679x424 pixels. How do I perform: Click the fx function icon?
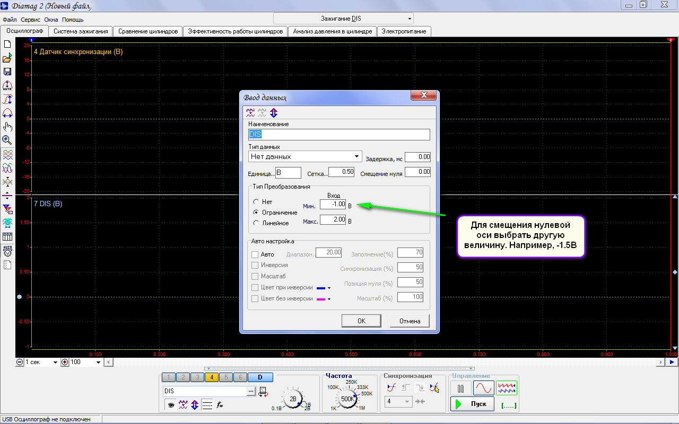pyautogui.click(x=220, y=404)
